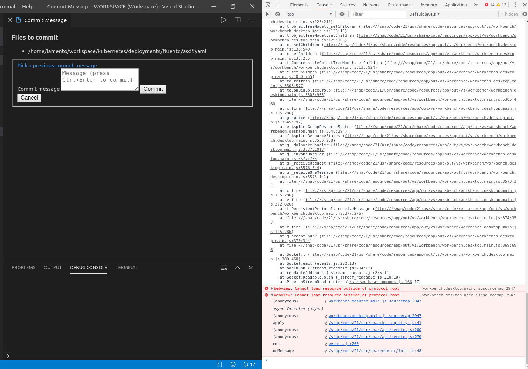Image resolution: width=528 pixels, height=369 pixels.
Task: Open 'Pick a previous commit message' link
Action: pyautogui.click(x=57, y=66)
